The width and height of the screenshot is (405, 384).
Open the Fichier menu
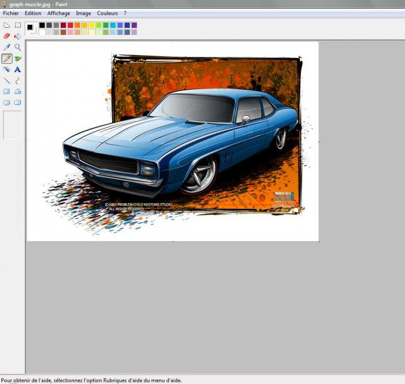11,13
